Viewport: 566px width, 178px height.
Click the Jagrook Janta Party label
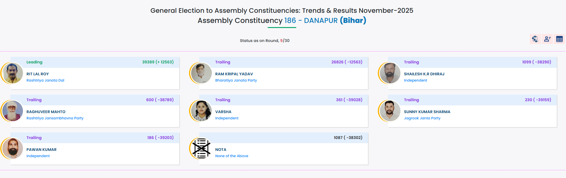(x=422, y=118)
